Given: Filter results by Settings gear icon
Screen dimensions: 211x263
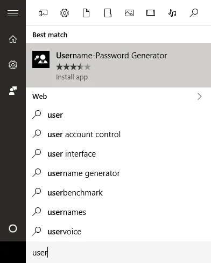Looking at the screenshot, I should pyautogui.click(x=65, y=13).
